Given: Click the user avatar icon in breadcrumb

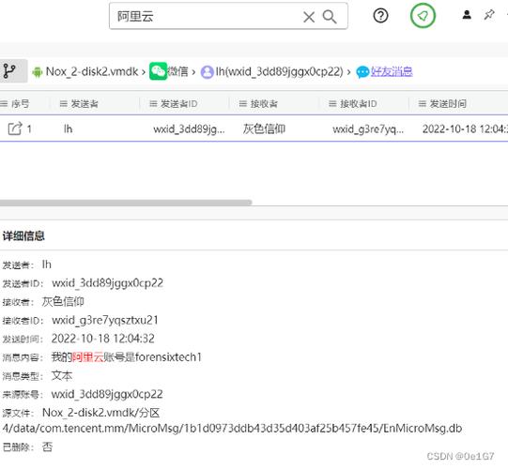Looking at the screenshot, I should [207, 72].
